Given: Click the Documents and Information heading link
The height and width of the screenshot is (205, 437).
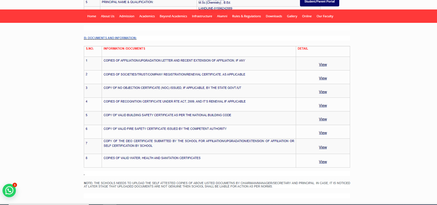Looking at the screenshot, I should pos(110,38).
